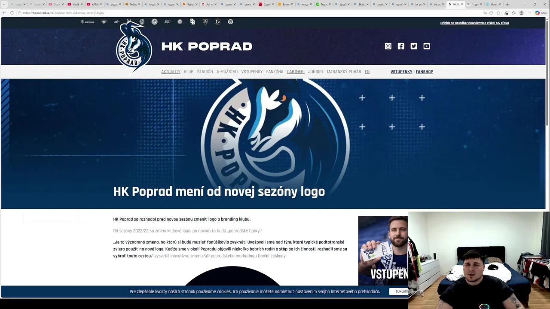This screenshot has height=309, width=550.
Task: Open the browser profile avatar
Action: click(522, 13)
